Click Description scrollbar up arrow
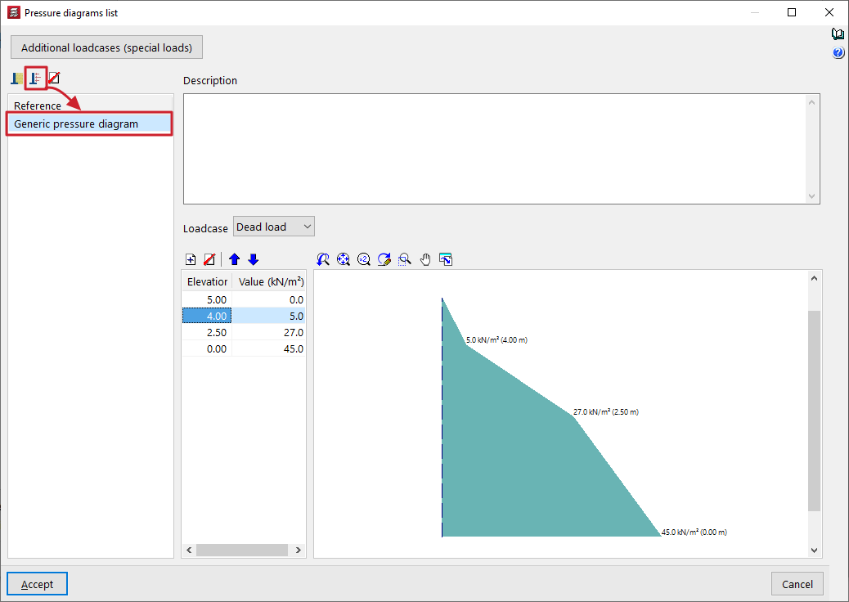Screen dimensions: 849x602 [x=811, y=102]
